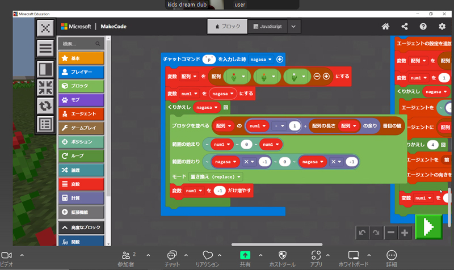Open モブ toolbox category
The width and height of the screenshot is (454, 270).
[81, 100]
